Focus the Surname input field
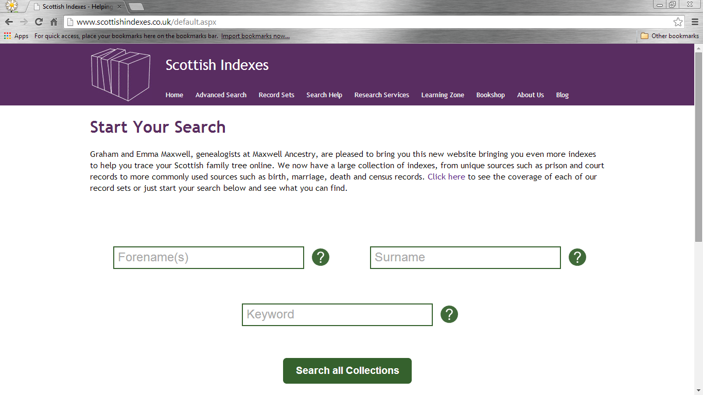The image size is (703, 395). [465, 258]
